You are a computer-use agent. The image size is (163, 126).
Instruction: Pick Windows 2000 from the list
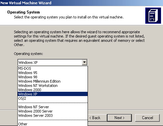(x=52, y=90)
